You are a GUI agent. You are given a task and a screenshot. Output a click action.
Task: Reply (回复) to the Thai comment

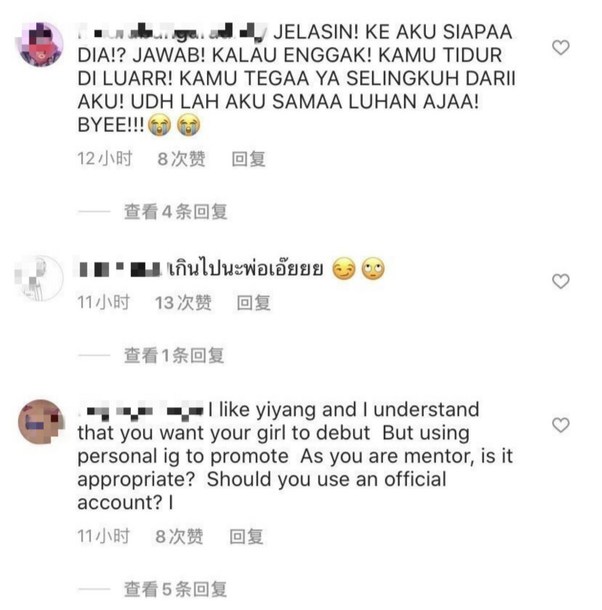click(x=254, y=302)
